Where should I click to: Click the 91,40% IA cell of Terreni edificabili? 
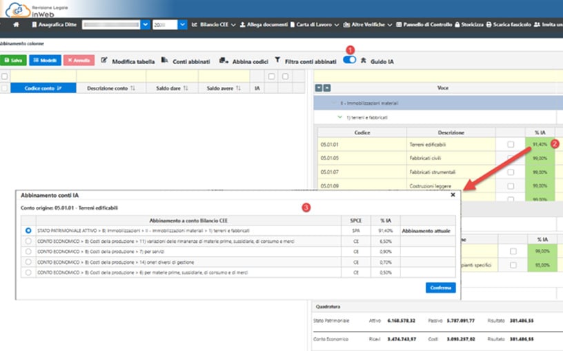pyautogui.click(x=540, y=144)
